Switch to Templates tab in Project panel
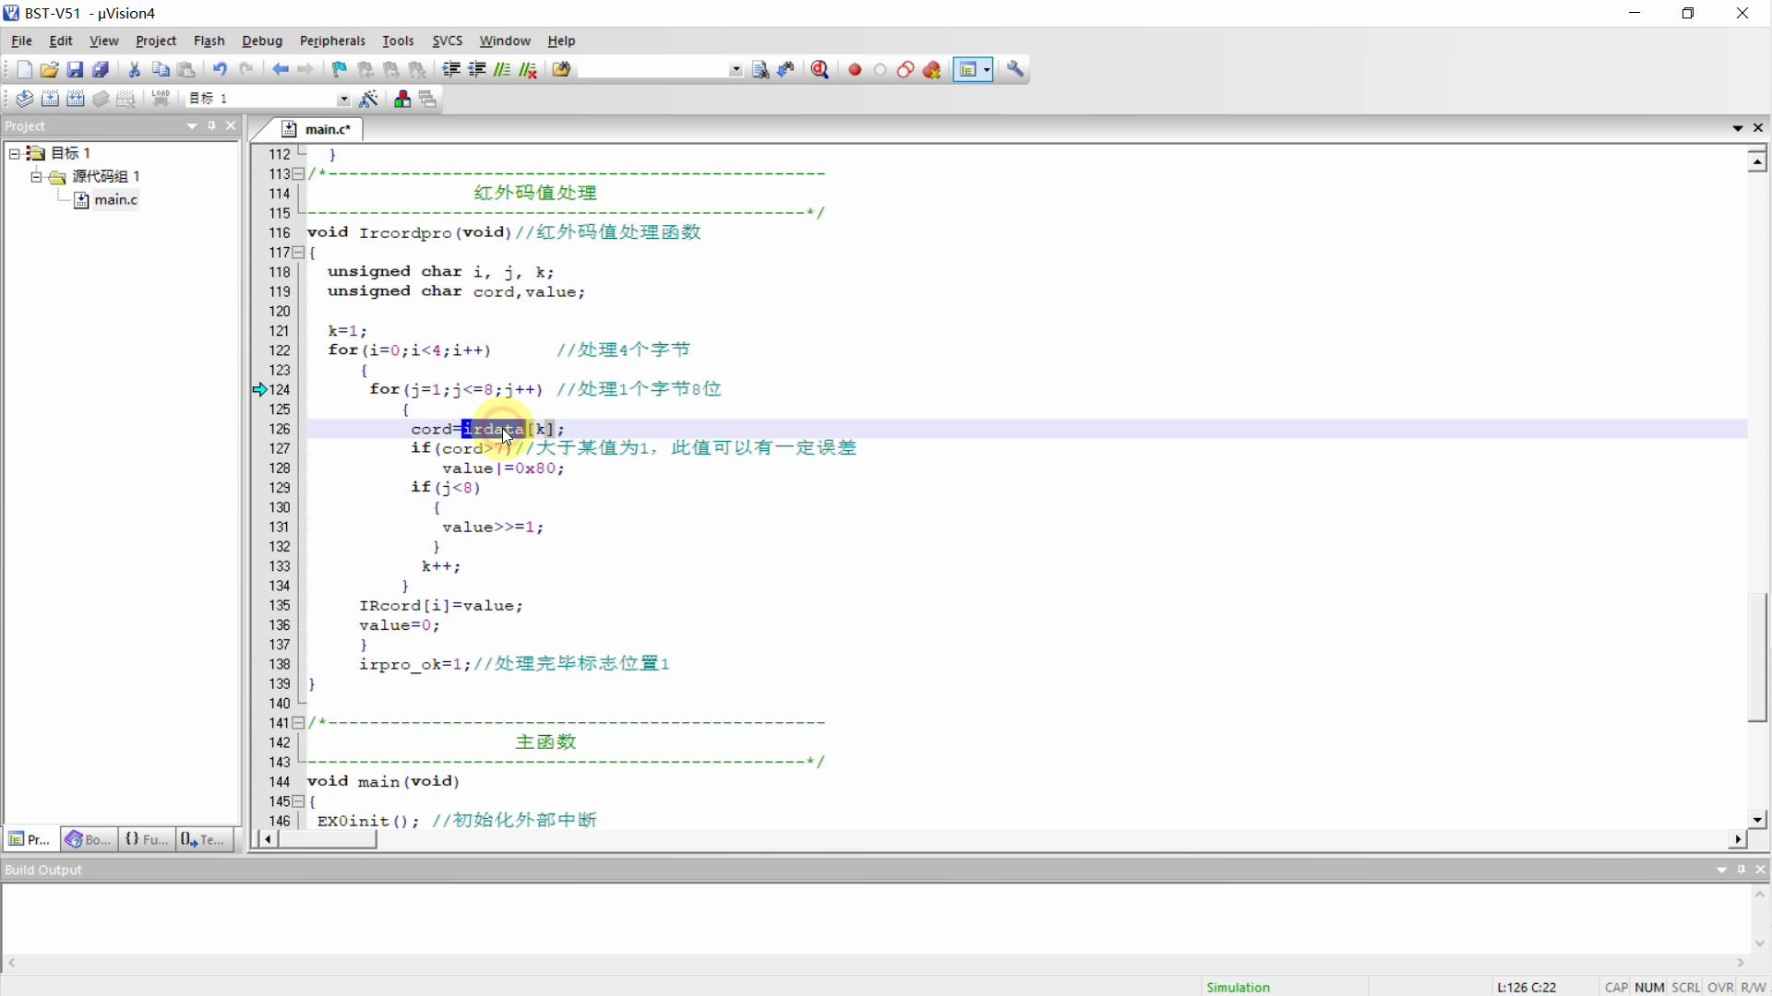Screen dimensions: 1772x996 click(x=204, y=839)
